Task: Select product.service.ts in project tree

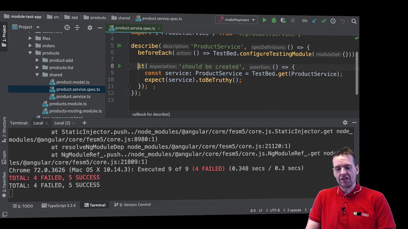Action: [73, 97]
